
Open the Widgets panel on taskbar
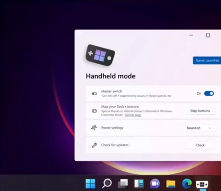pyautogui.click(x=139, y=183)
